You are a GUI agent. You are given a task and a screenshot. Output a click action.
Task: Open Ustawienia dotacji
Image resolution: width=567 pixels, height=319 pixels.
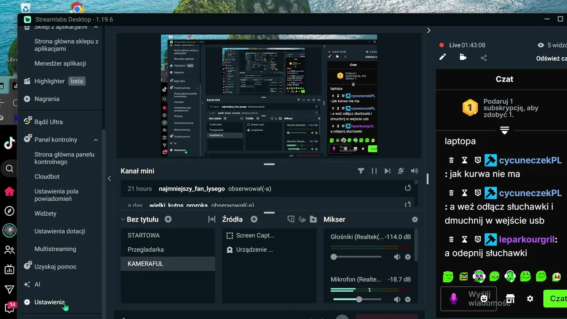(60, 231)
